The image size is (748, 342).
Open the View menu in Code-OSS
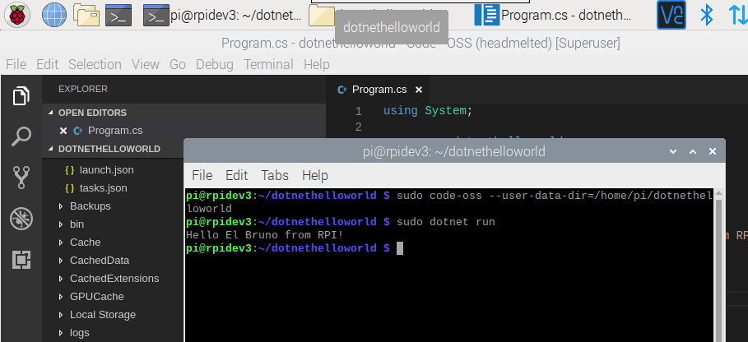(146, 64)
